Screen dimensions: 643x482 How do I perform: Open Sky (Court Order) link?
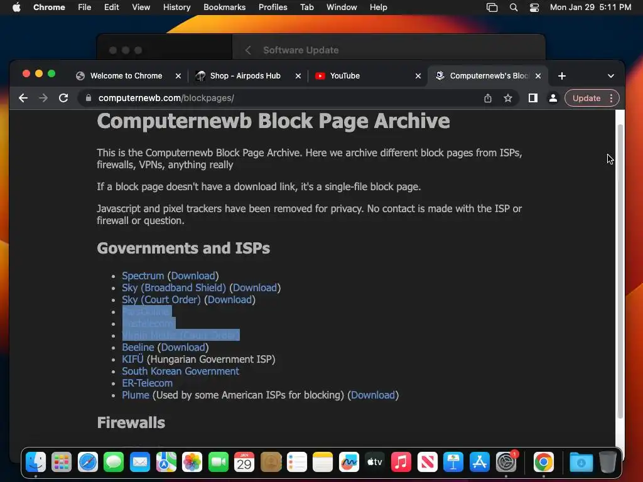coord(161,299)
